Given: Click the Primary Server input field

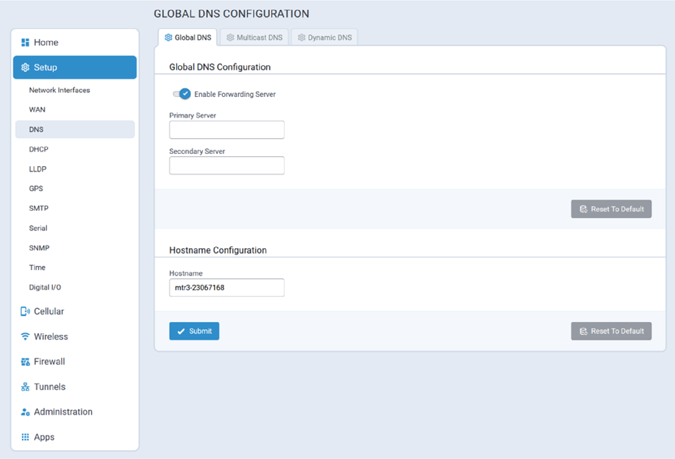Looking at the screenshot, I should click(227, 130).
